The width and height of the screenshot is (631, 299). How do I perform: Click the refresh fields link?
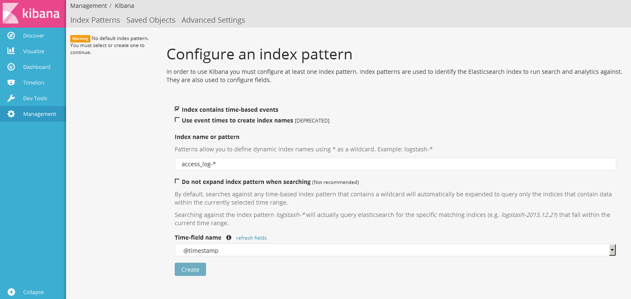click(251, 238)
